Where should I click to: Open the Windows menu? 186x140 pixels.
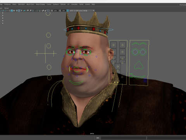coord(7,4)
